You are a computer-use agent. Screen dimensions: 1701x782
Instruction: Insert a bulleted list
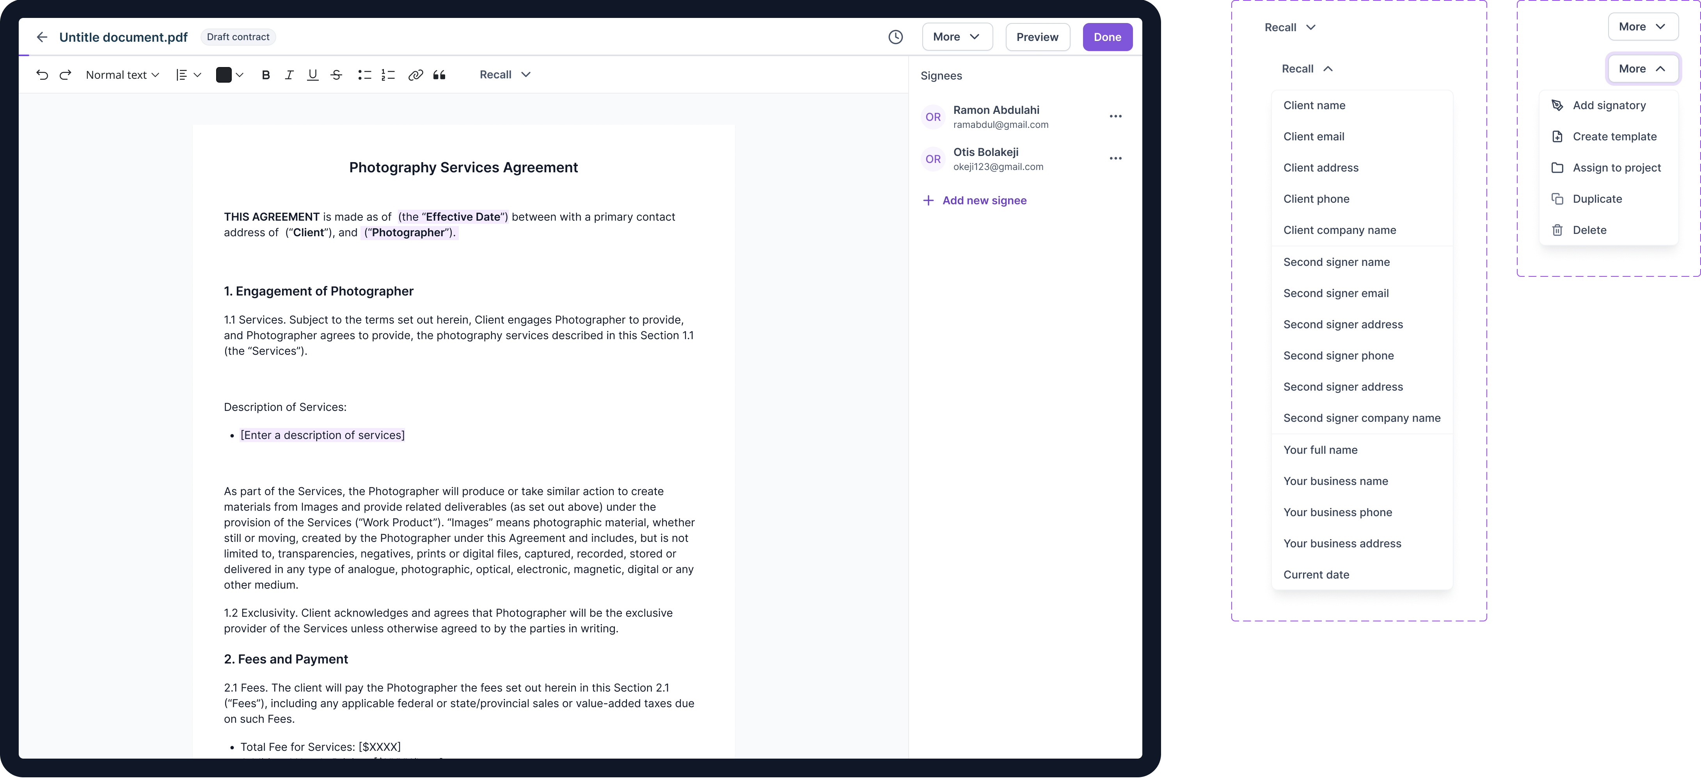point(364,74)
